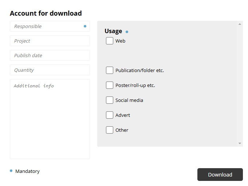Check the Web usage checkbox

click(110, 41)
